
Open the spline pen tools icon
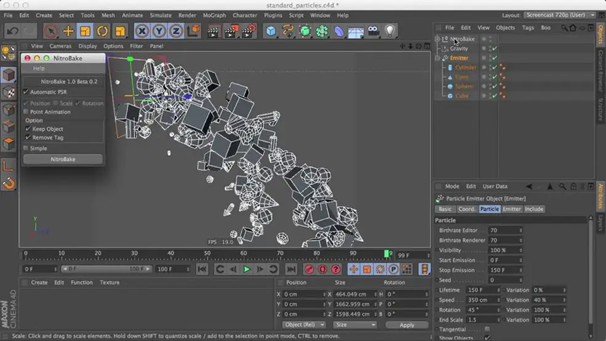click(288, 31)
